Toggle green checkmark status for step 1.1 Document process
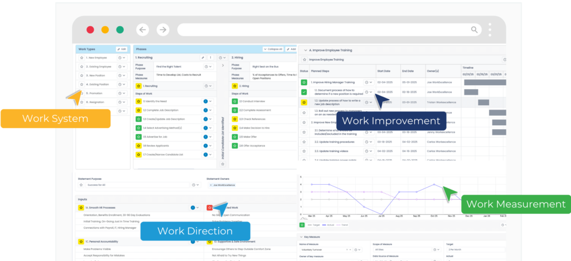 304,92
